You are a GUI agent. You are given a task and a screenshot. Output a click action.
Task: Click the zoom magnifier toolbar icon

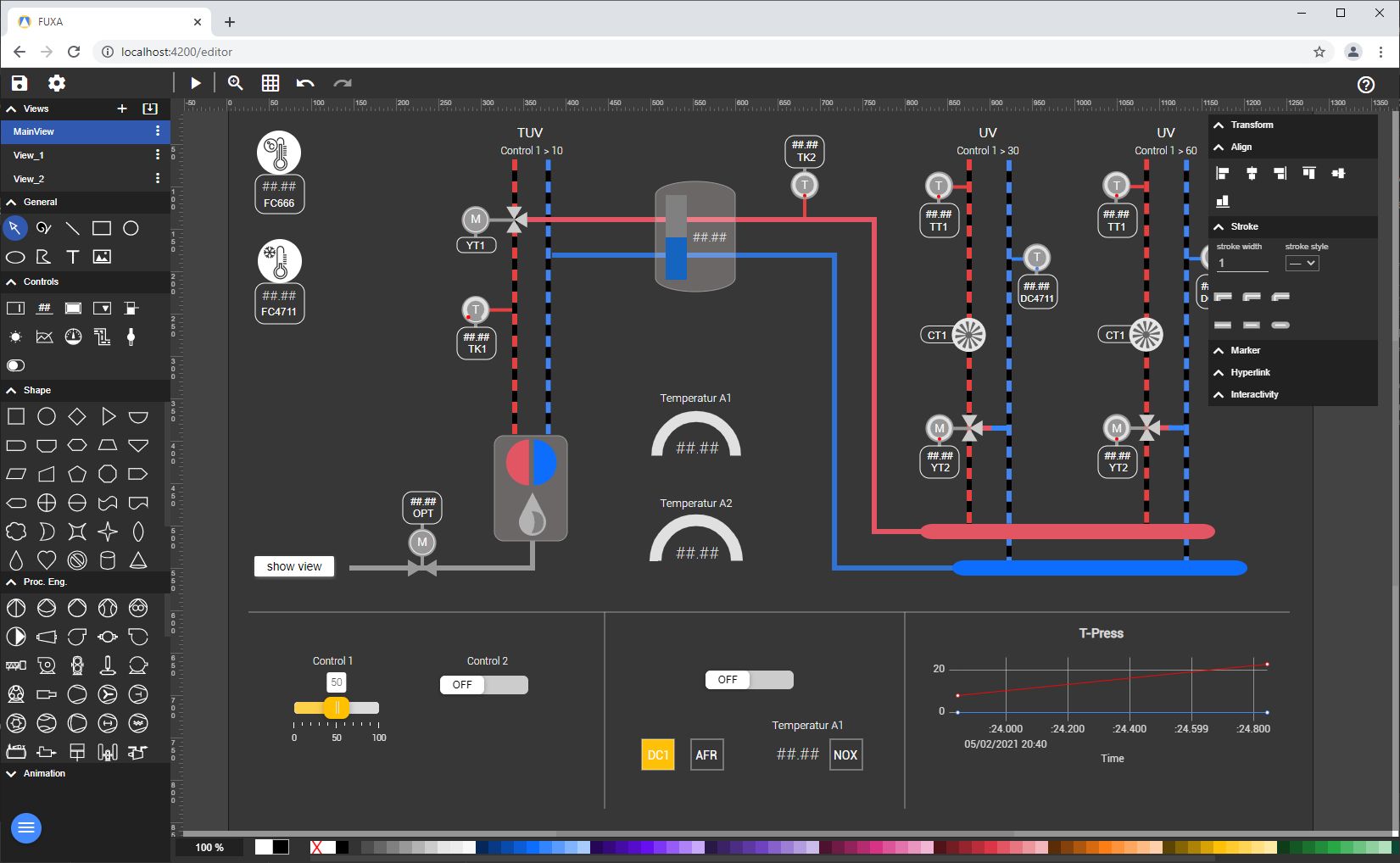pos(235,82)
